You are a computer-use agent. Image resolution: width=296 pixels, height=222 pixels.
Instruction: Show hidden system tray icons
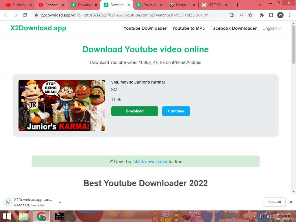255,217
